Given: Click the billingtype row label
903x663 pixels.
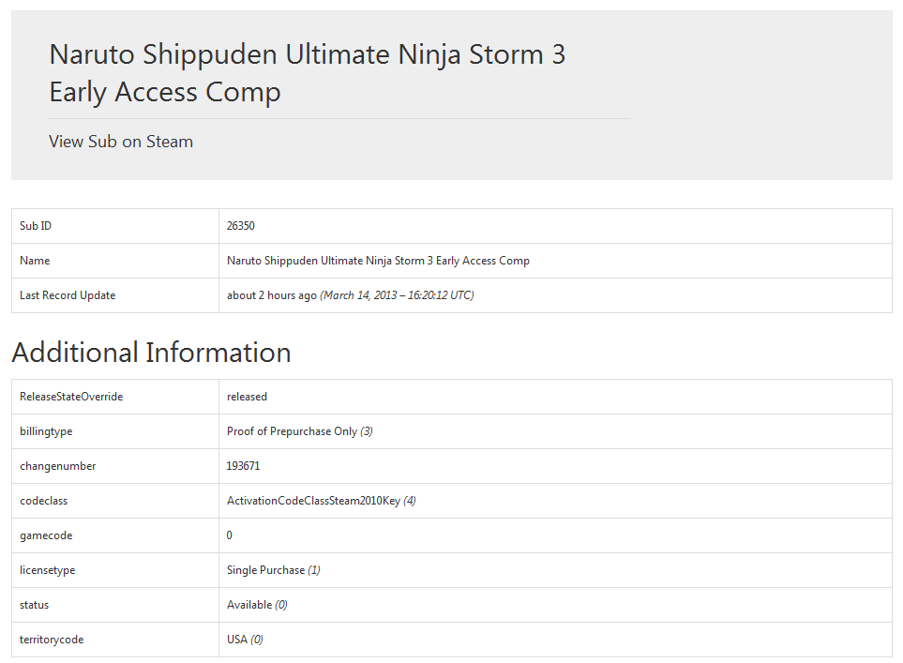Looking at the screenshot, I should point(46,431).
